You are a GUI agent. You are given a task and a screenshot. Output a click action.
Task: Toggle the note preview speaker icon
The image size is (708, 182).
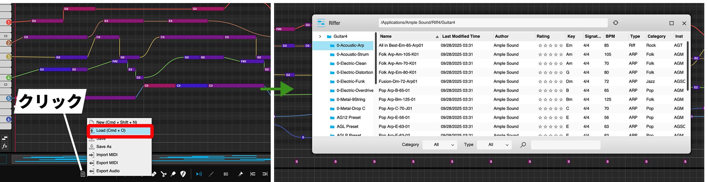[x=199, y=174]
